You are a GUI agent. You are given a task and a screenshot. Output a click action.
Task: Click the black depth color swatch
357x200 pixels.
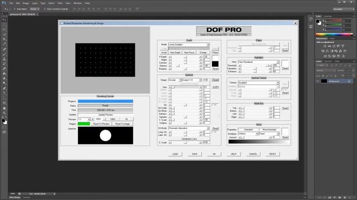215,64
